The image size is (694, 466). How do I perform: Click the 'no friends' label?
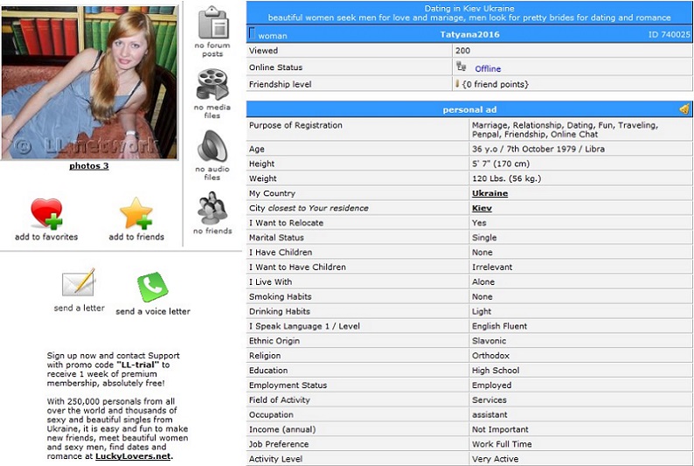click(x=212, y=231)
